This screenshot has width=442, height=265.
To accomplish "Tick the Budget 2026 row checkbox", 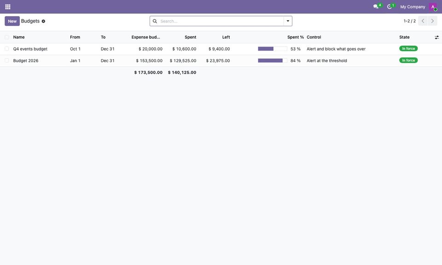I will point(7,61).
